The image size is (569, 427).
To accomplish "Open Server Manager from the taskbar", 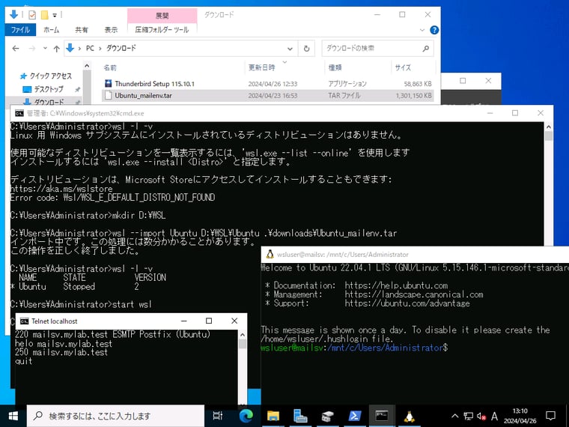I will pos(300,416).
